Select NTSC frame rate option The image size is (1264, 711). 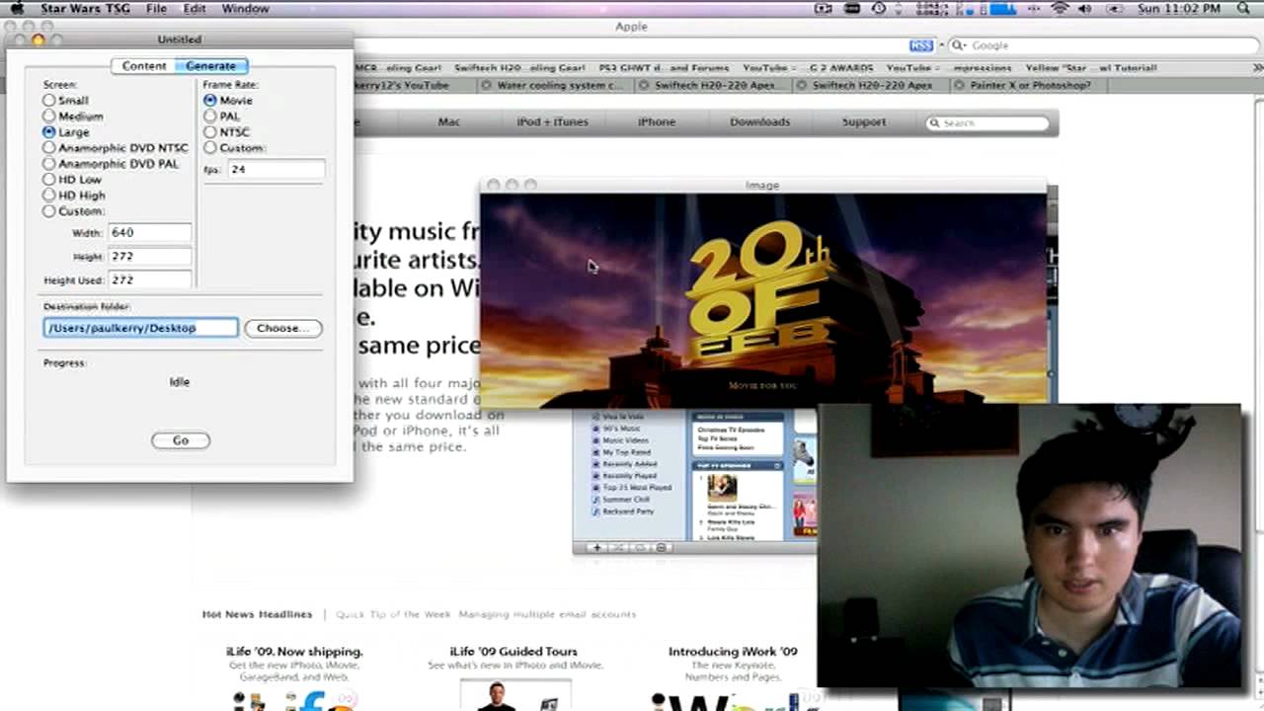coord(210,131)
